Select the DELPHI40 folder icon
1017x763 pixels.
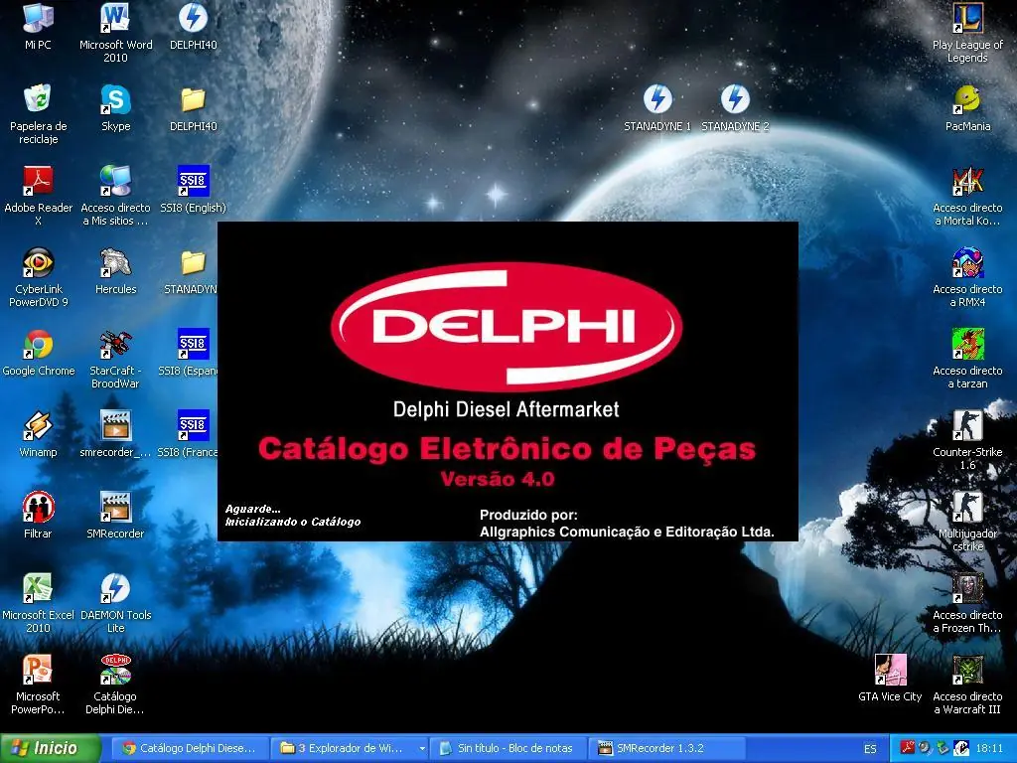[193, 107]
